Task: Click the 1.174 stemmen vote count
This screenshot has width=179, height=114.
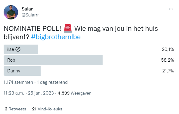Action: click(18, 82)
